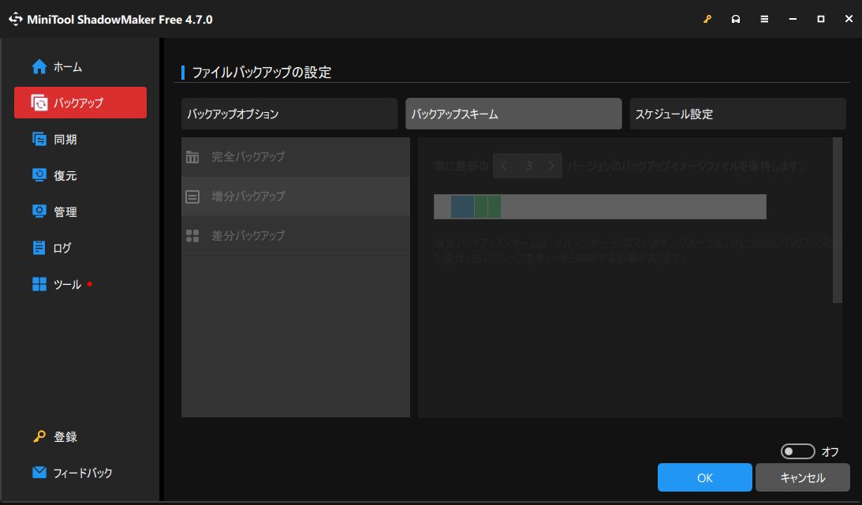The image size is (862, 505).
Task: Click the 復元 restore icon
Action: 39,175
